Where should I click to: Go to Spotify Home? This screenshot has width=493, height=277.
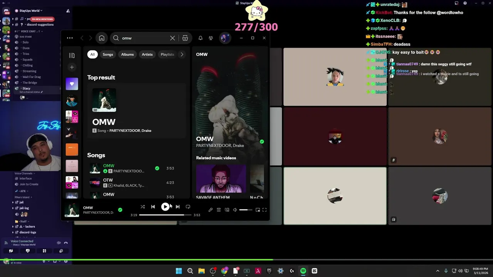click(102, 38)
